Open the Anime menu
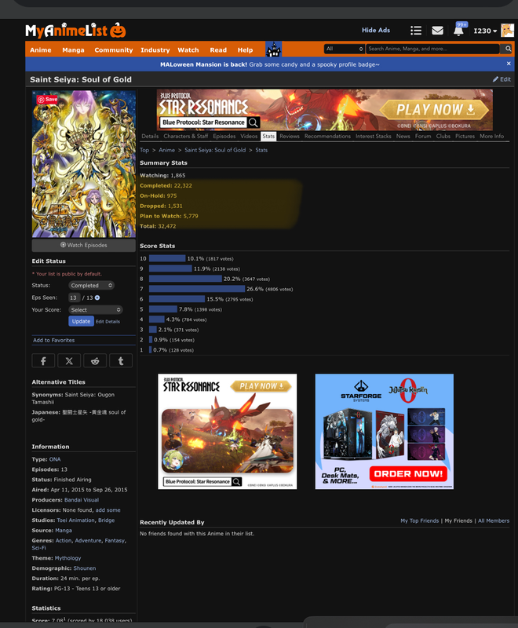The height and width of the screenshot is (628, 518). (41, 50)
